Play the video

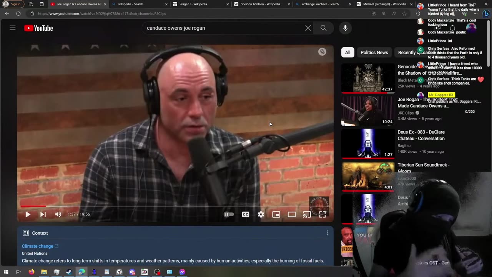click(28, 214)
